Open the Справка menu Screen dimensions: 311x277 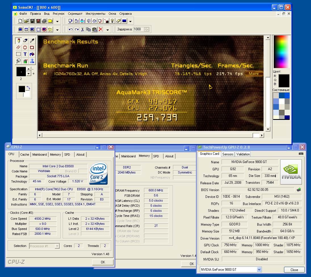(x=125, y=14)
